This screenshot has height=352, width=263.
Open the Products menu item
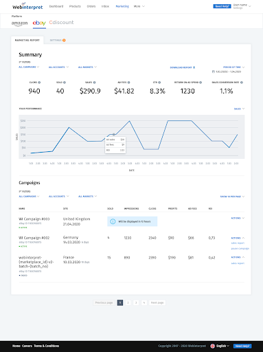point(75,6)
